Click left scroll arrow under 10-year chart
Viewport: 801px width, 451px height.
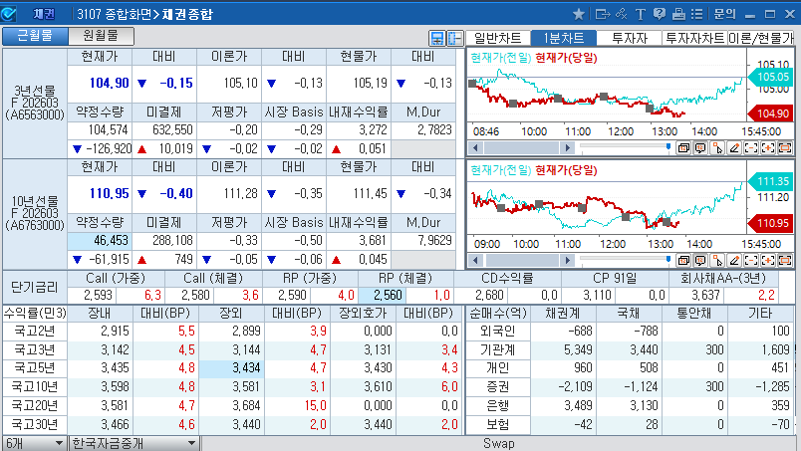click(x=475, y=261)
